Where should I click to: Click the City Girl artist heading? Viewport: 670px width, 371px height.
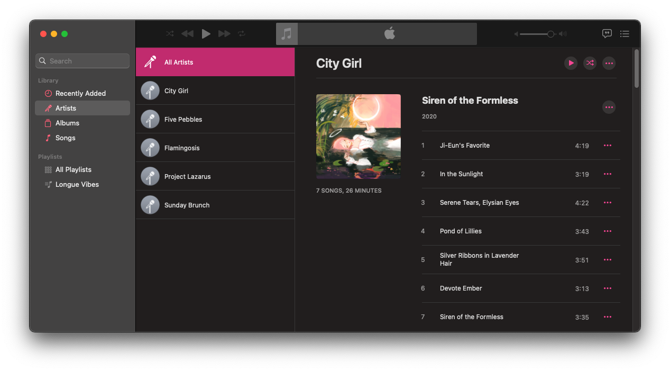tap(339, 64)
